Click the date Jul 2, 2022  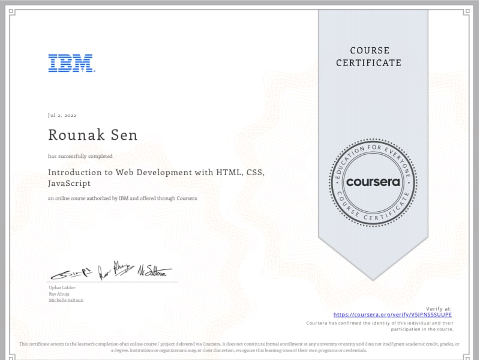click(x=62, y=115)
